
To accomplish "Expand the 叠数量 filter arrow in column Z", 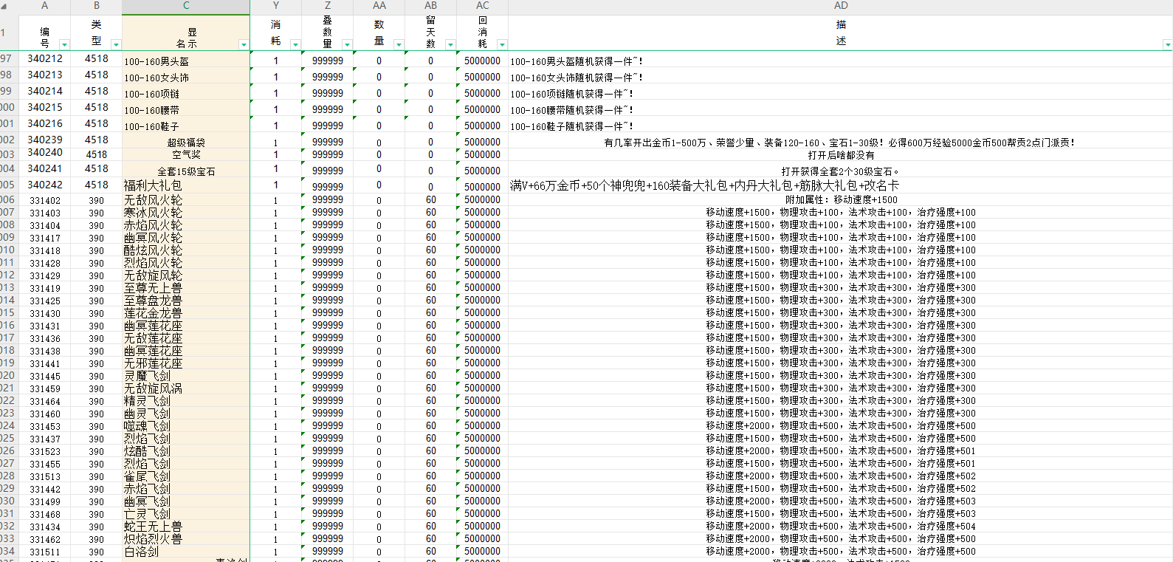I will 347,45.
